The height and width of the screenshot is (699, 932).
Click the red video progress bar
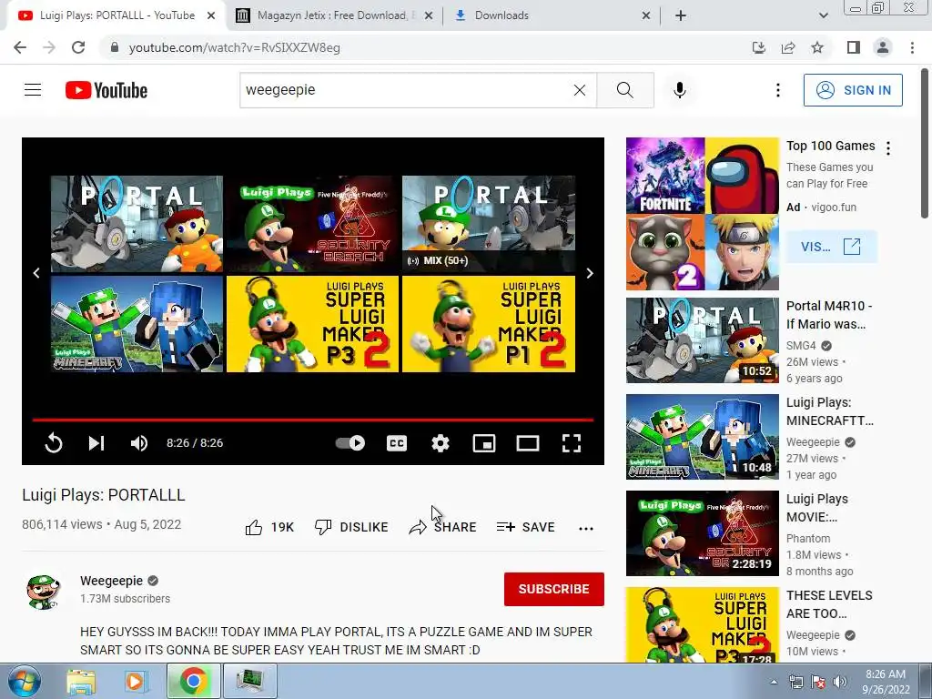tap(313, 420)
